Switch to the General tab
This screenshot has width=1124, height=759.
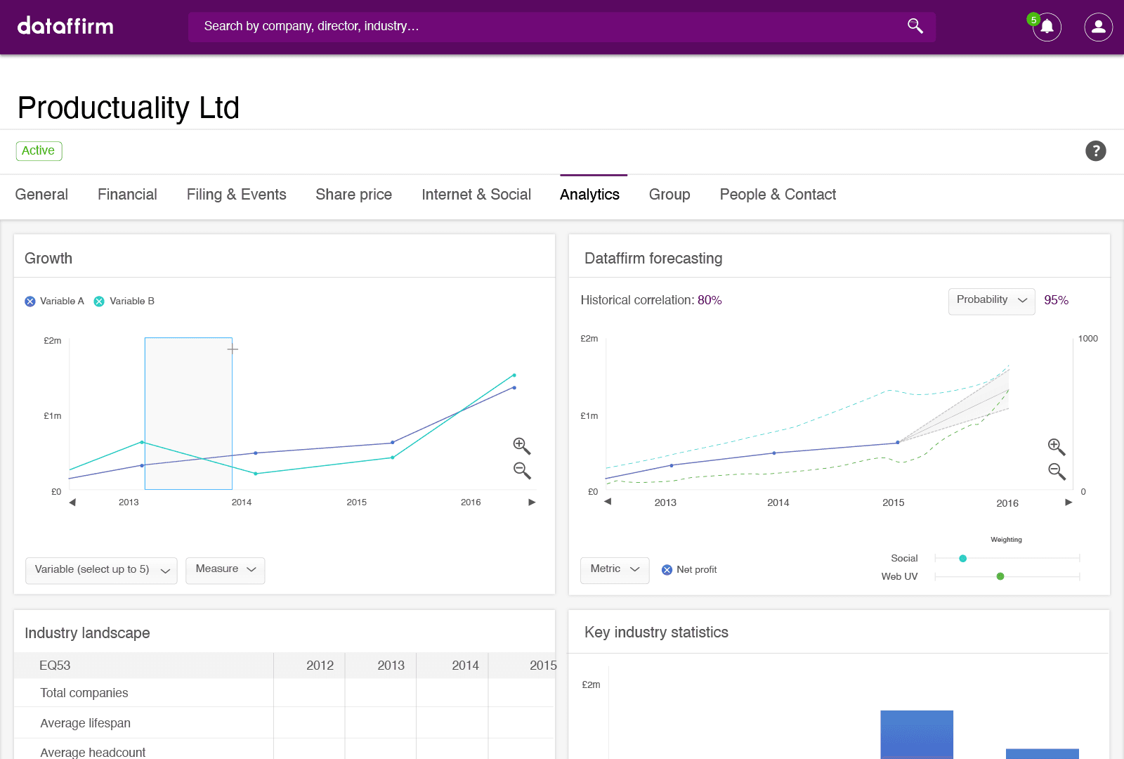tap(41, 195)
